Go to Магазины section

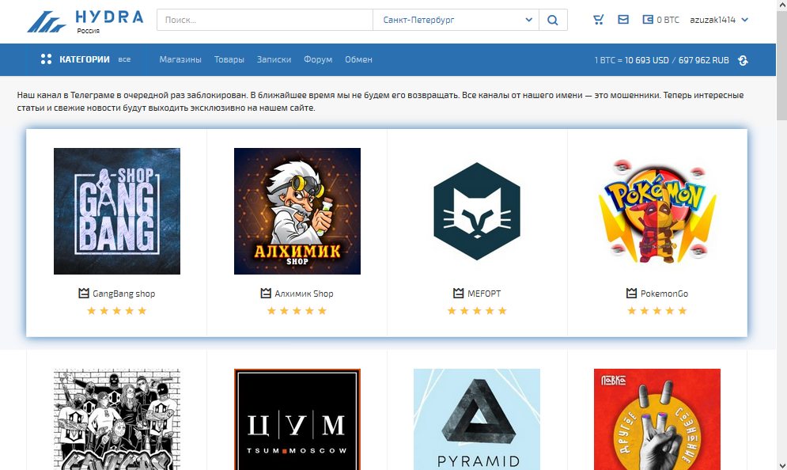point(180,59)
